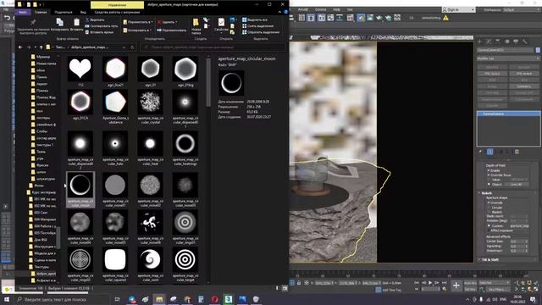
Task: Open the Motion tab in the command panel
Action: click(506, 42)
